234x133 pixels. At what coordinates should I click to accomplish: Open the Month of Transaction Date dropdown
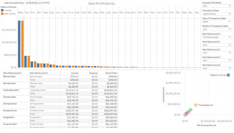tap(217, 29)
